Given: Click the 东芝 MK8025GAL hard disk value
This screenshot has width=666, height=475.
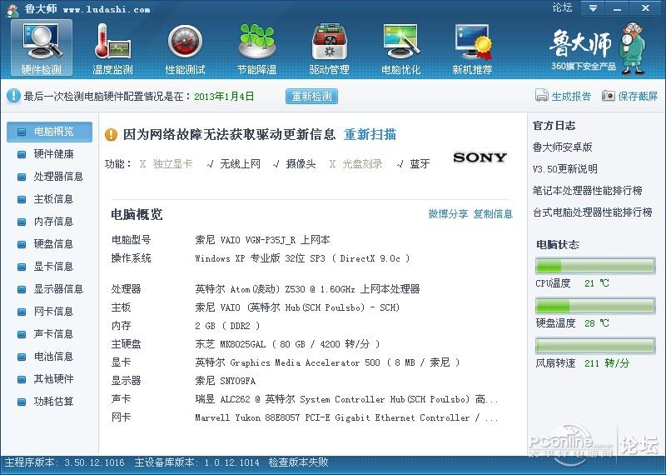Looking at the screenshot, I should (x=287, y=344).
